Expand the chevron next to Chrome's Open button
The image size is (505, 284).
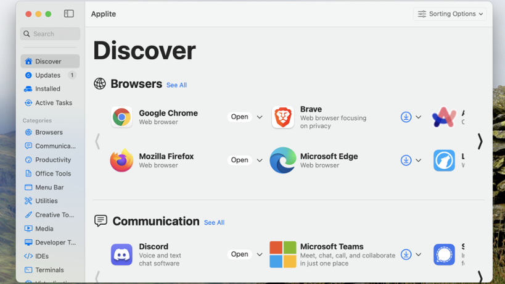point(260,117)
